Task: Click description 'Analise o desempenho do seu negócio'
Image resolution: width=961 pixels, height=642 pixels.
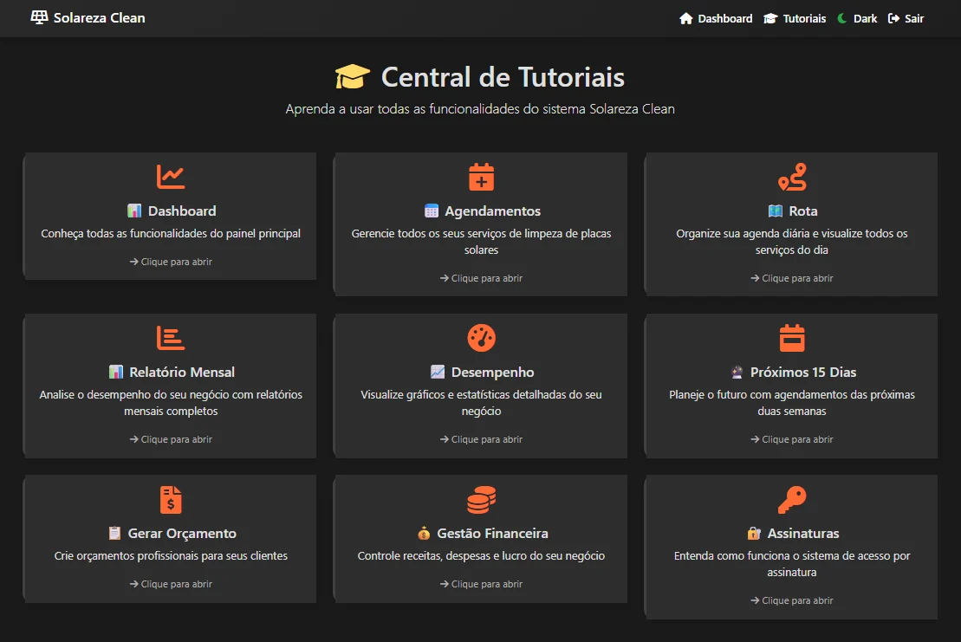Action: [x=171, y=403]
